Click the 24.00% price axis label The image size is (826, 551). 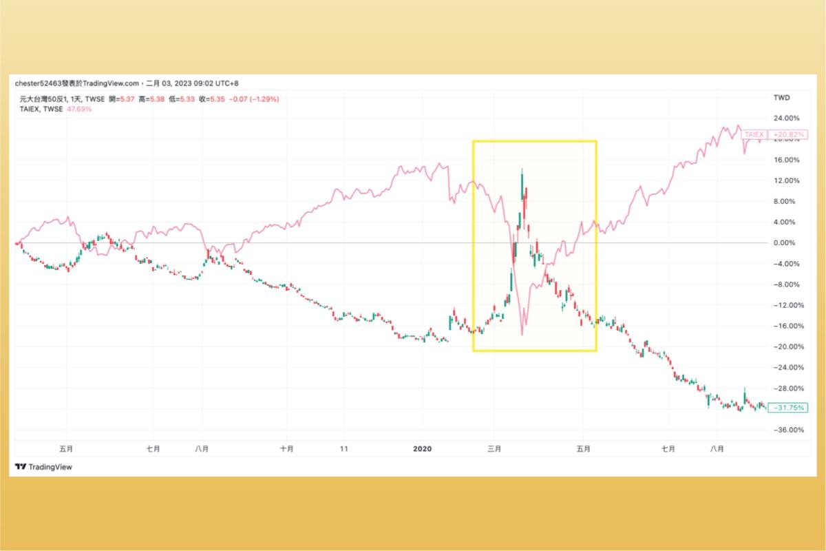coord(786,118)
